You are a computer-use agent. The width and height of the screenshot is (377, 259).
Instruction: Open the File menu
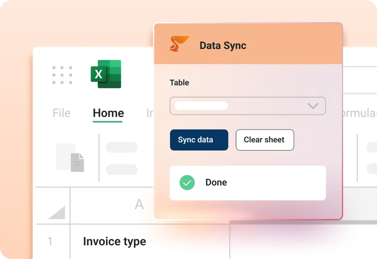coord(61,113)
